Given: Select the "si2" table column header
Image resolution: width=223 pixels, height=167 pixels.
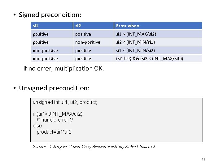Looking at the screenshot, I should tap(78, 26).
